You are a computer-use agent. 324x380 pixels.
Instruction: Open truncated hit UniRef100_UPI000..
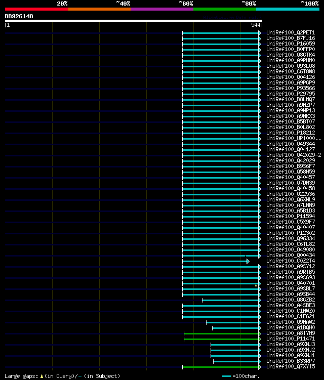pos(294,138)
